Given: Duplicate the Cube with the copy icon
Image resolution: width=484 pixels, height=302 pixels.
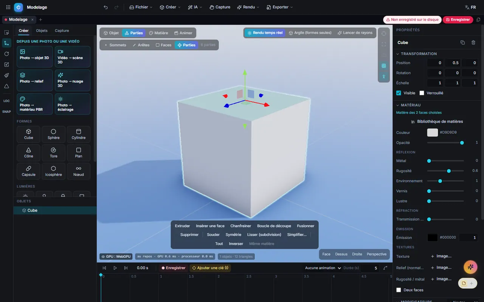Looking at the screenshot, I should [x=462, y=43].
